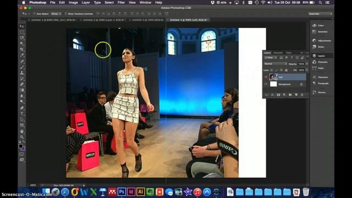Screen dimensions: 352x198
Task: Toggle Quick Mask mode
Action: 21,154
